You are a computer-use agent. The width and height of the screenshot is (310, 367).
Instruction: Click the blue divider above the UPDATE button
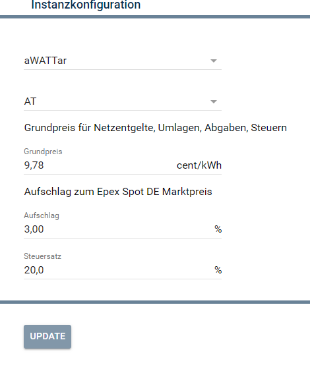(x=155, y=302)
